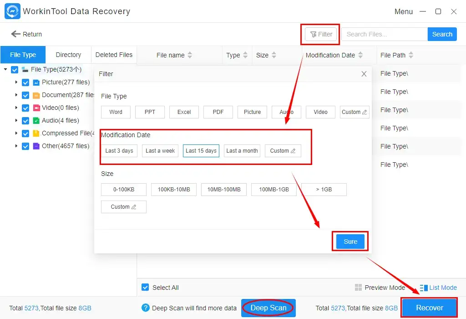Screen dimensions: 466x319
Task: Uncheck the File Type(5273) root checkbox
Action: tap(15, 70)
